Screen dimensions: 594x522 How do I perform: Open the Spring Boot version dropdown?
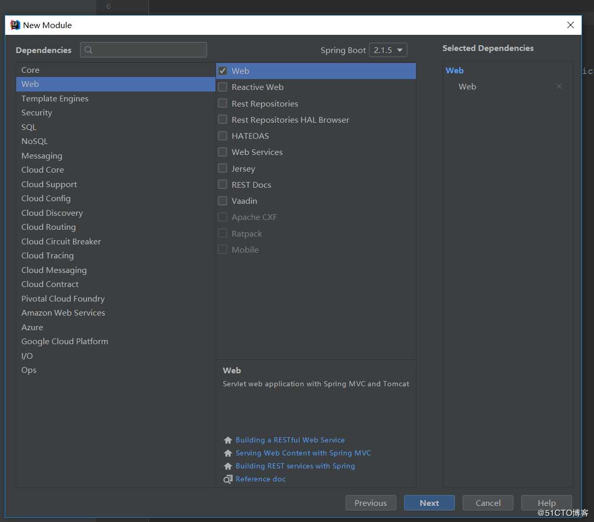pos(388,50)
